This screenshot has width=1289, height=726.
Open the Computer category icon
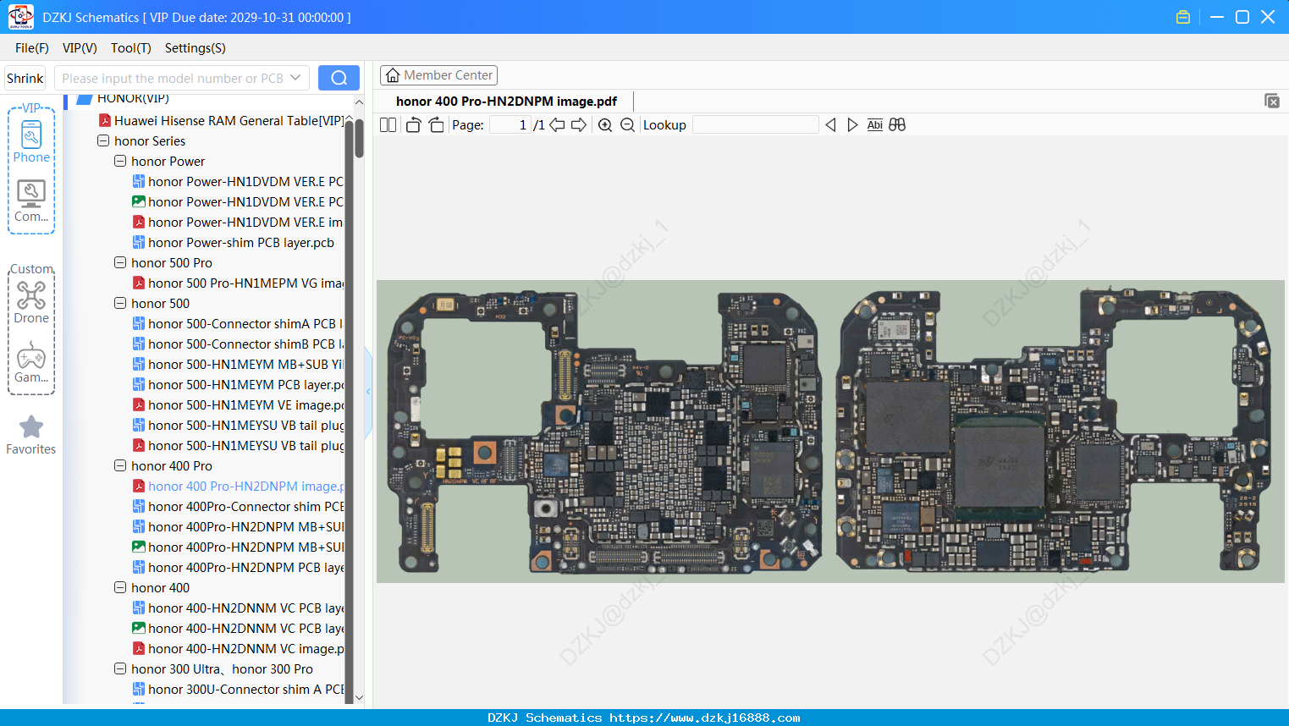click(31, 201)
